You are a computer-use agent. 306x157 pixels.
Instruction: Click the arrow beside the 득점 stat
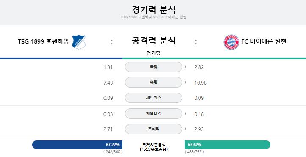pyautogui.click(x=185, y=67)
